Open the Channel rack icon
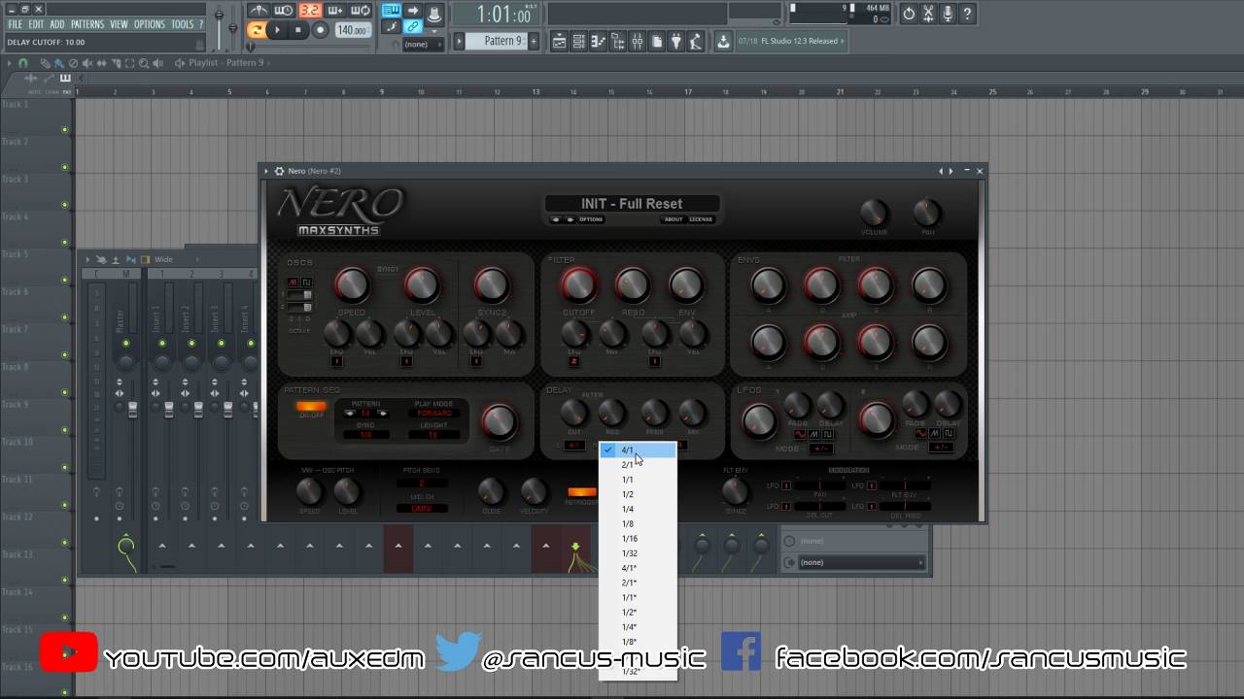 [579, 41]
